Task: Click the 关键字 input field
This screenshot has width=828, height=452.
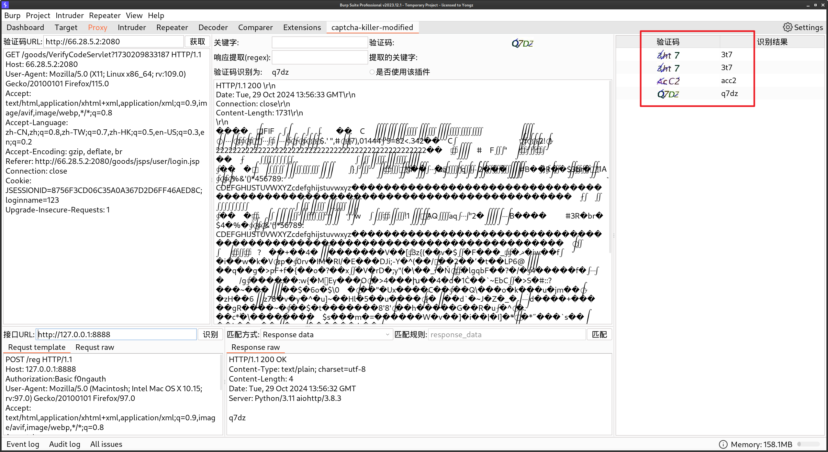Action: point(319,43)
